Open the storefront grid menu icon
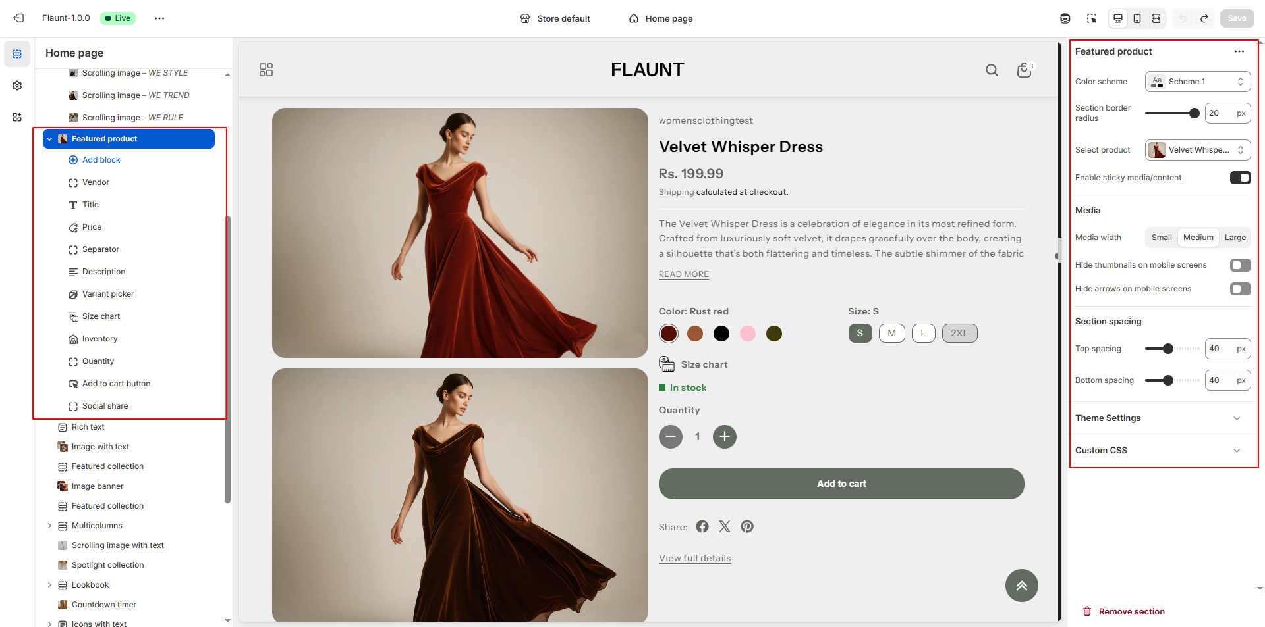Image resolution: width=1265 pixels, height=627 pixels. tap(266, 70)
